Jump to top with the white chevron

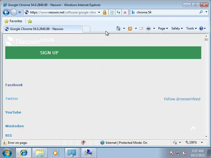(193, 128)
